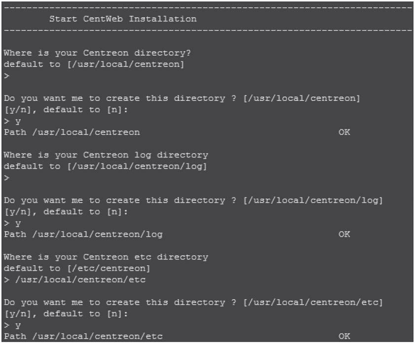Click the "Path /usr/local/centreon/etc" result line
The width and height of the screenshot is (415, 343).
(x=83, y=336)
